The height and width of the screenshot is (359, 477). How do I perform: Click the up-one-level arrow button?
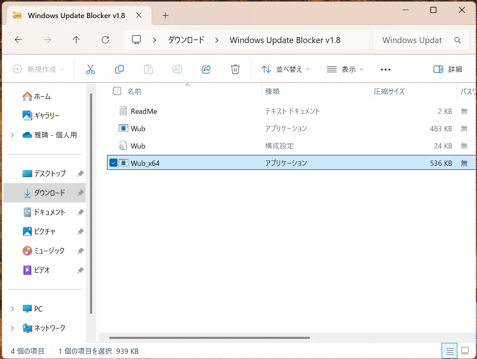click(76, 39)
